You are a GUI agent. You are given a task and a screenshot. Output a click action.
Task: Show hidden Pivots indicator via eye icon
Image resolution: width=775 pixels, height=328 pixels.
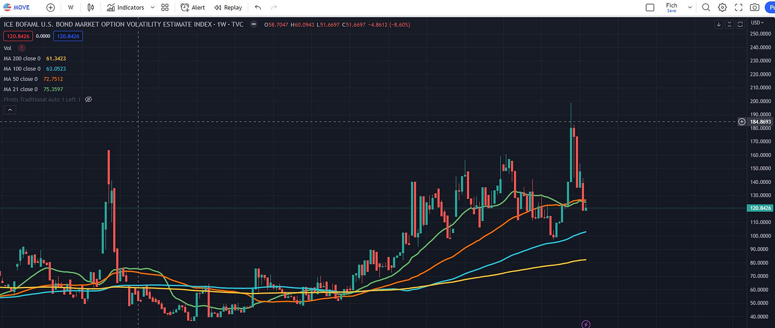(x=89, y=100)
